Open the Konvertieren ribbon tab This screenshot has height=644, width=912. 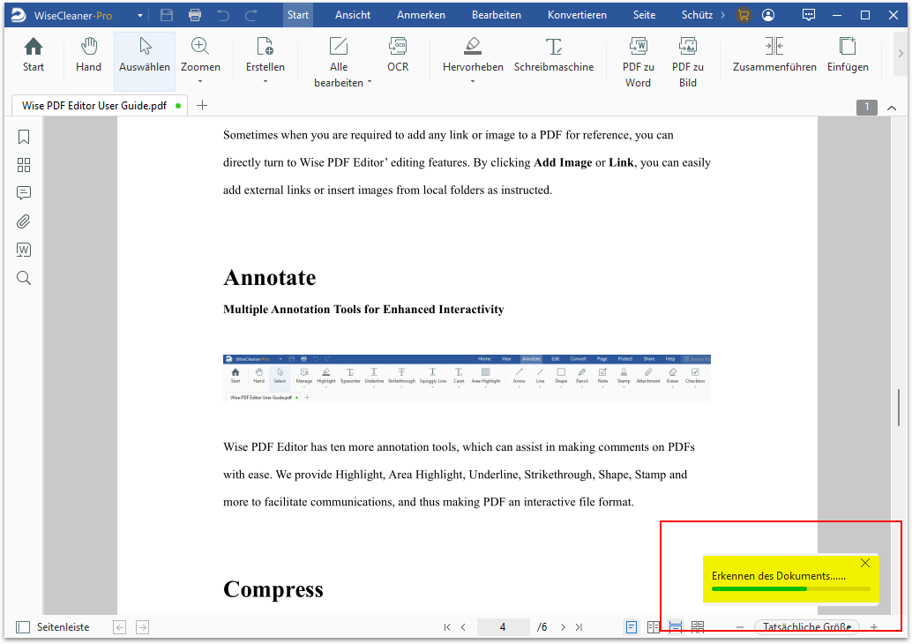coord(577,15)
